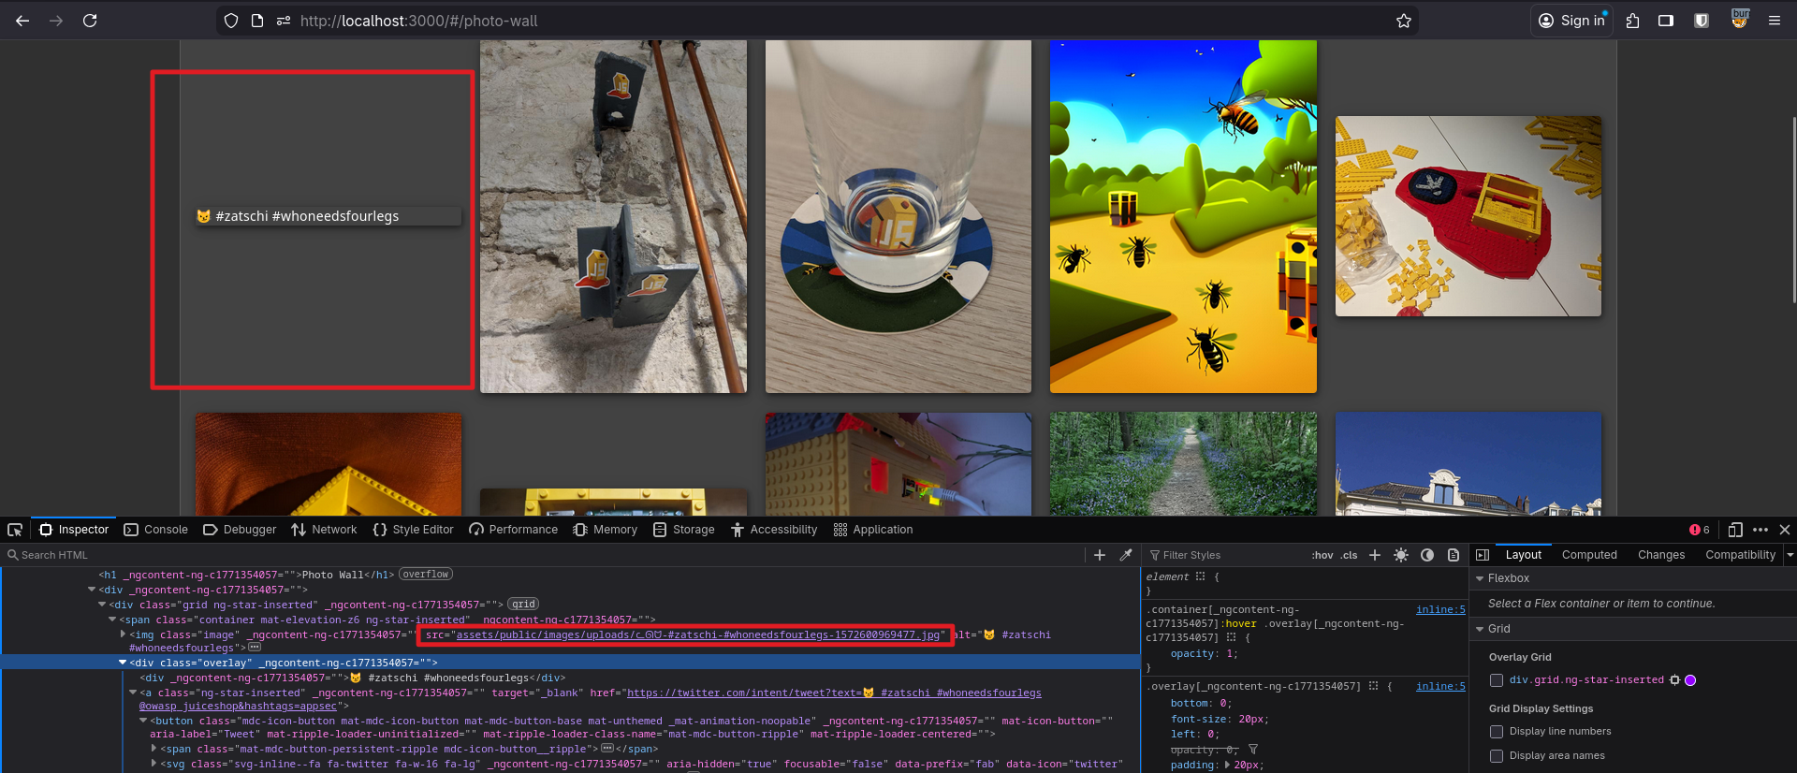
Task: Collapse the div class="overlay" node
Action: tap(123, 663)
